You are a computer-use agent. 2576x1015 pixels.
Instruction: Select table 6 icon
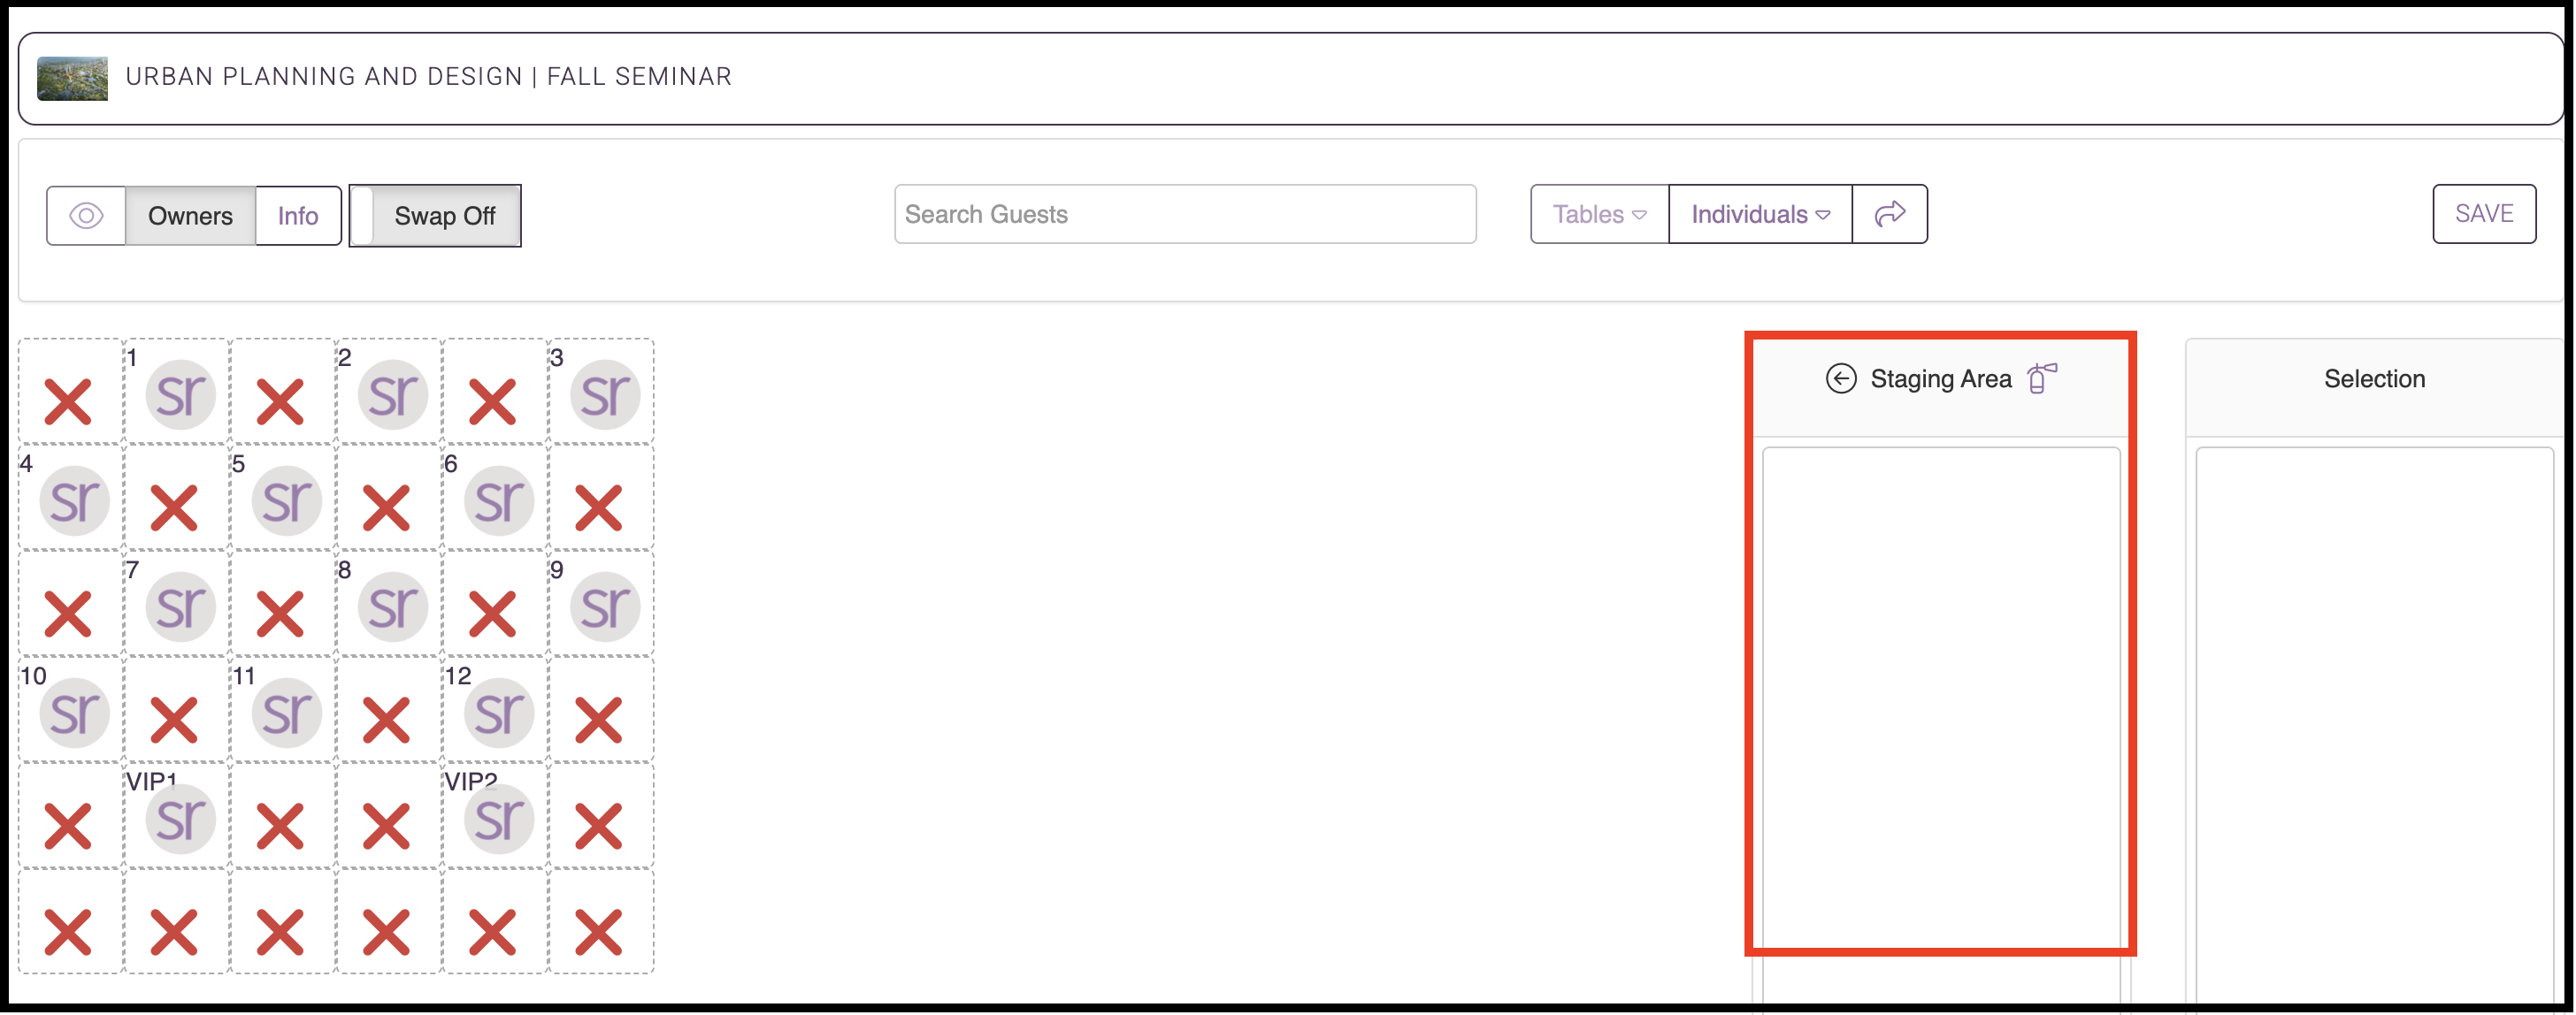(x=499, y=500)
